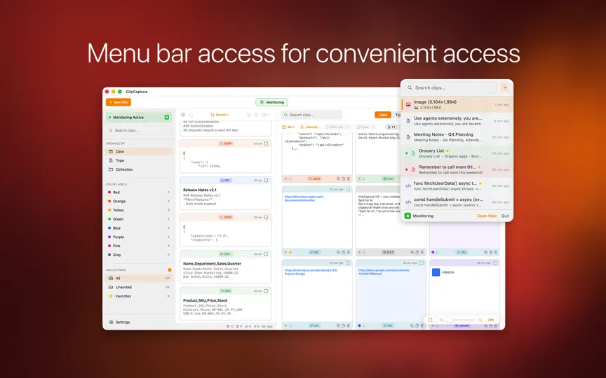The height and width of the screenshot is (378, 606).
Task: Filter by the Purple color label
Action: pos(139,237)
